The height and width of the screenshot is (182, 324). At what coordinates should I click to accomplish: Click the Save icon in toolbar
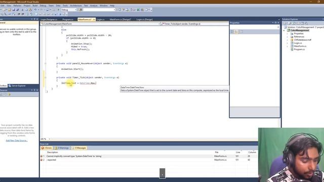click(x=14, y=10)
